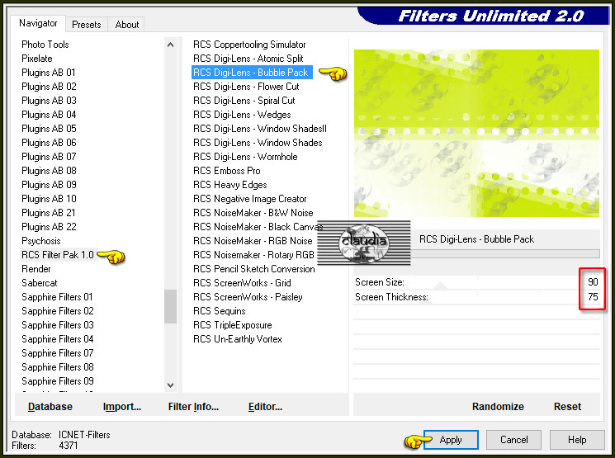Open the Presets tab
Viewport: 615px width, 458px height.
pyautogui.click(x=87, y=24)
